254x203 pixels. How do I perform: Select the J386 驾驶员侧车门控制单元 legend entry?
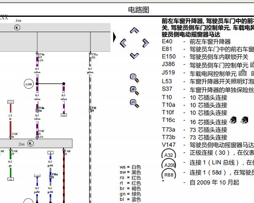tap(205, 64)
